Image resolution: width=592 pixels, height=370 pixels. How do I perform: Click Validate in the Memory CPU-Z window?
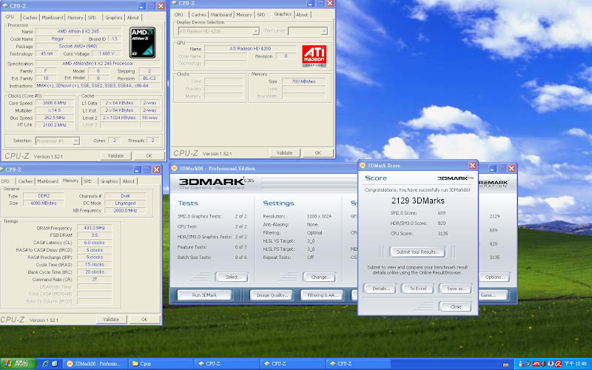click(x=111, y=320)
